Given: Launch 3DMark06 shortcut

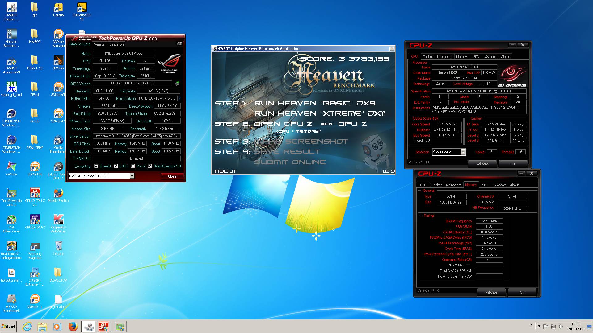Looking at the screenshot, I should pos(35,169).
